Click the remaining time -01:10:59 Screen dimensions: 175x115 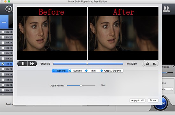pos(131,64)
